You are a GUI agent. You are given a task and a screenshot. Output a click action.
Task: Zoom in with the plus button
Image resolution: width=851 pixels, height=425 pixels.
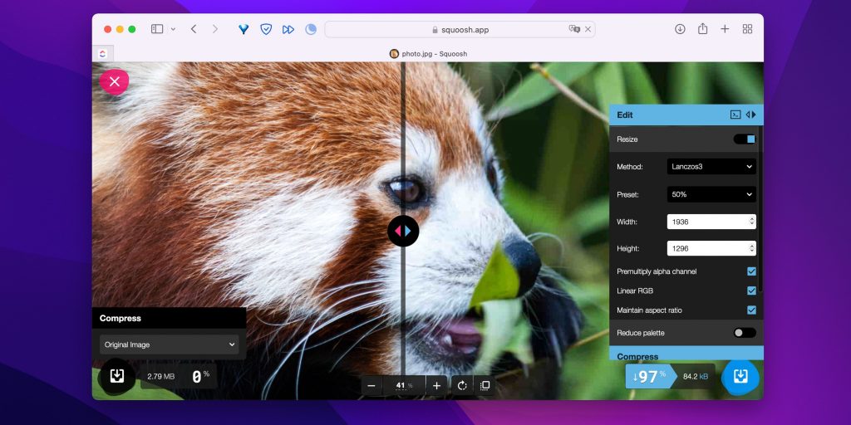point(437,385)
